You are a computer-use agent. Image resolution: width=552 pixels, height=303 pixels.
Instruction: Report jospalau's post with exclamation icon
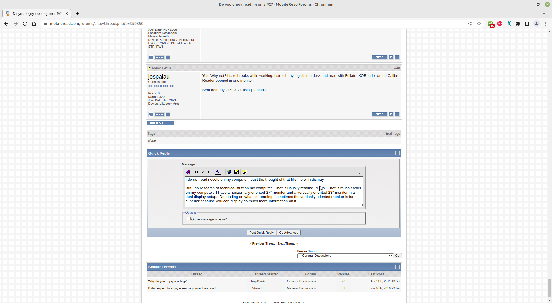(x=168, y=115)
